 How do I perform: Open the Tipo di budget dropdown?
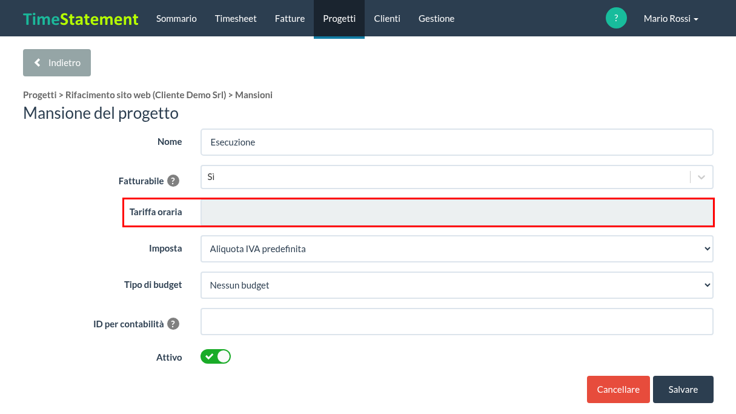(457, 285)
